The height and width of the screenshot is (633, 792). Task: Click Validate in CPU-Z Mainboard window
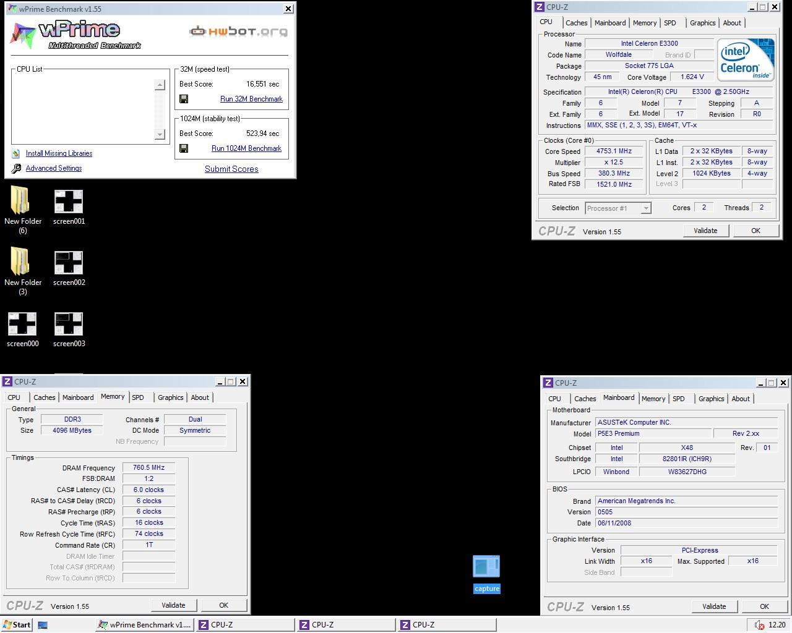714,606
